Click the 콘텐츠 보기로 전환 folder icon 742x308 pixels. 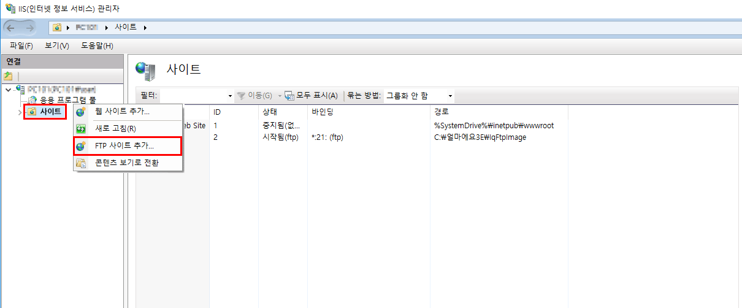tap(81, 163)
